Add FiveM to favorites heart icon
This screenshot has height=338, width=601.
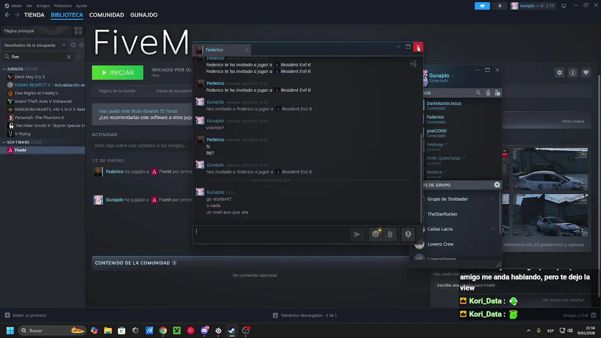[586, 73]
